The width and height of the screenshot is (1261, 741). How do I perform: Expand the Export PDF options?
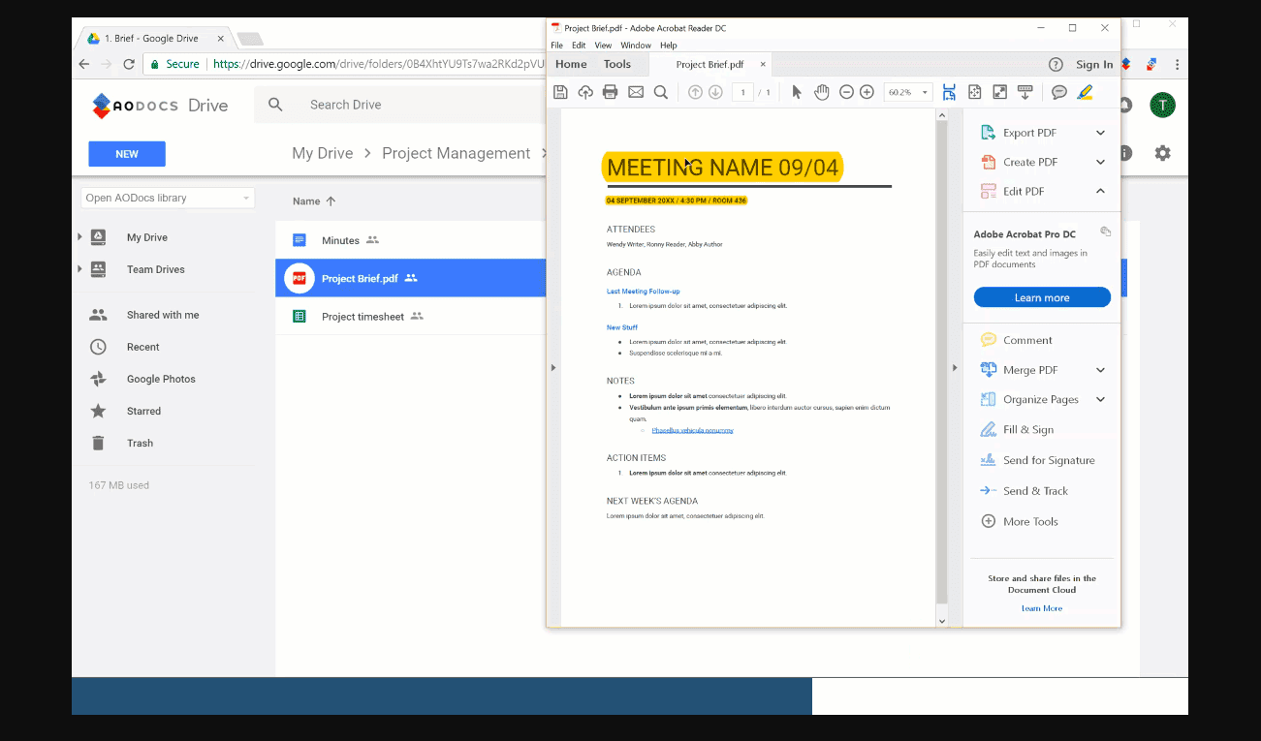[1099, 132]
